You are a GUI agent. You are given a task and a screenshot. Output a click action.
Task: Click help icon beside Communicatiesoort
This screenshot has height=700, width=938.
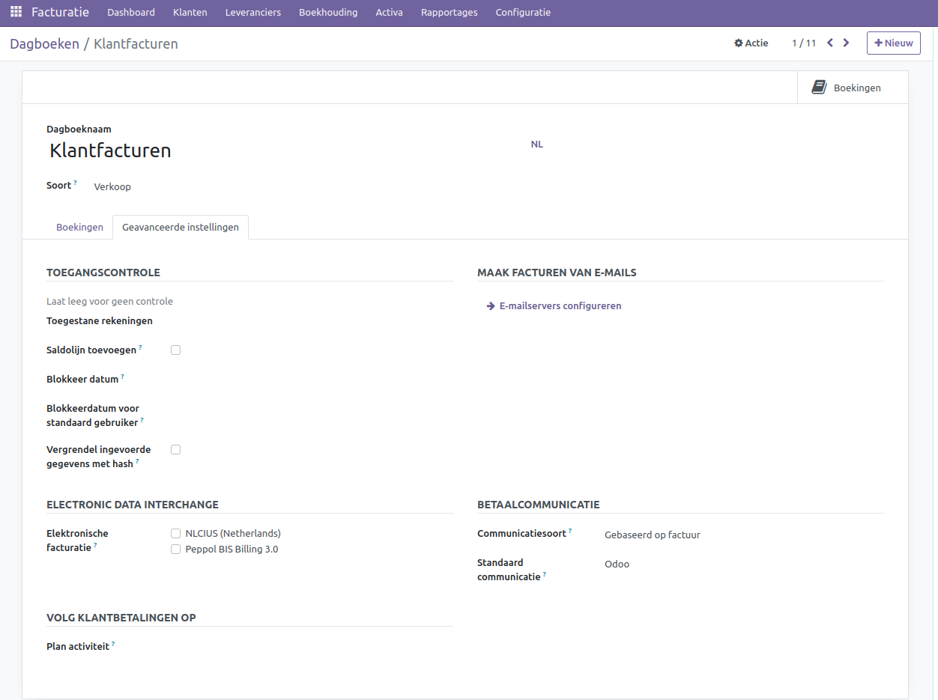569,531
